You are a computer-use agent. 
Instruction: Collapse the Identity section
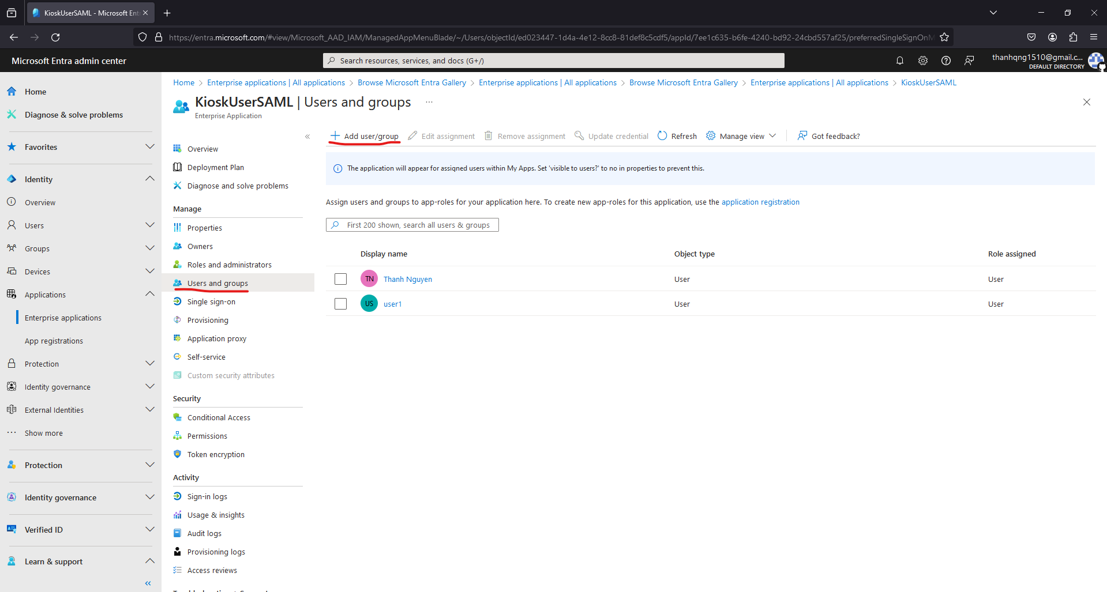pos(150,179)
